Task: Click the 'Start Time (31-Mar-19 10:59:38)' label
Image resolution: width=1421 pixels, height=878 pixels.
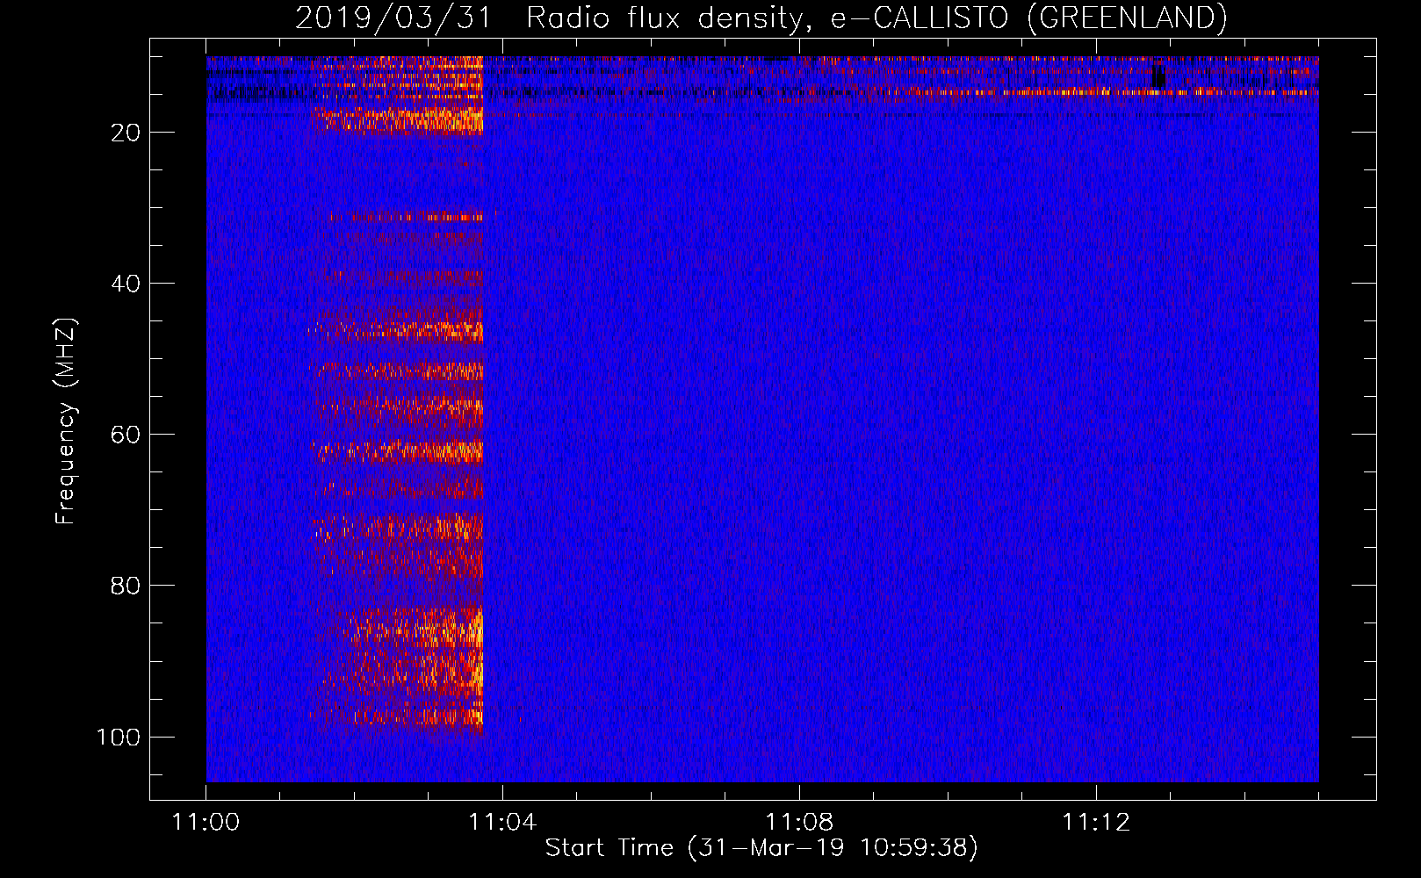Action: (761, 848)
